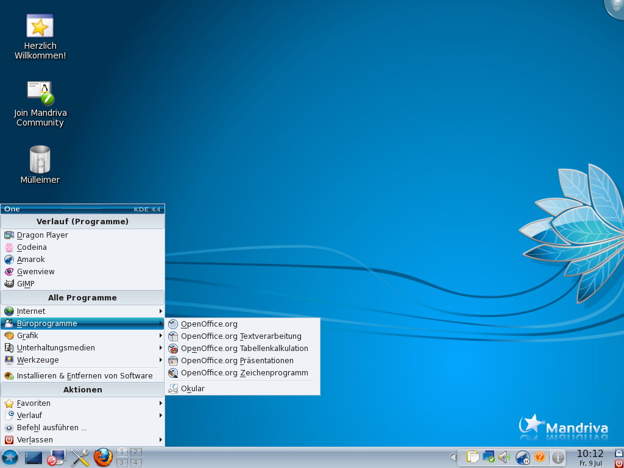Click the wrench and screwdriver settings icon
624x468 pixels.
[80, 457]
